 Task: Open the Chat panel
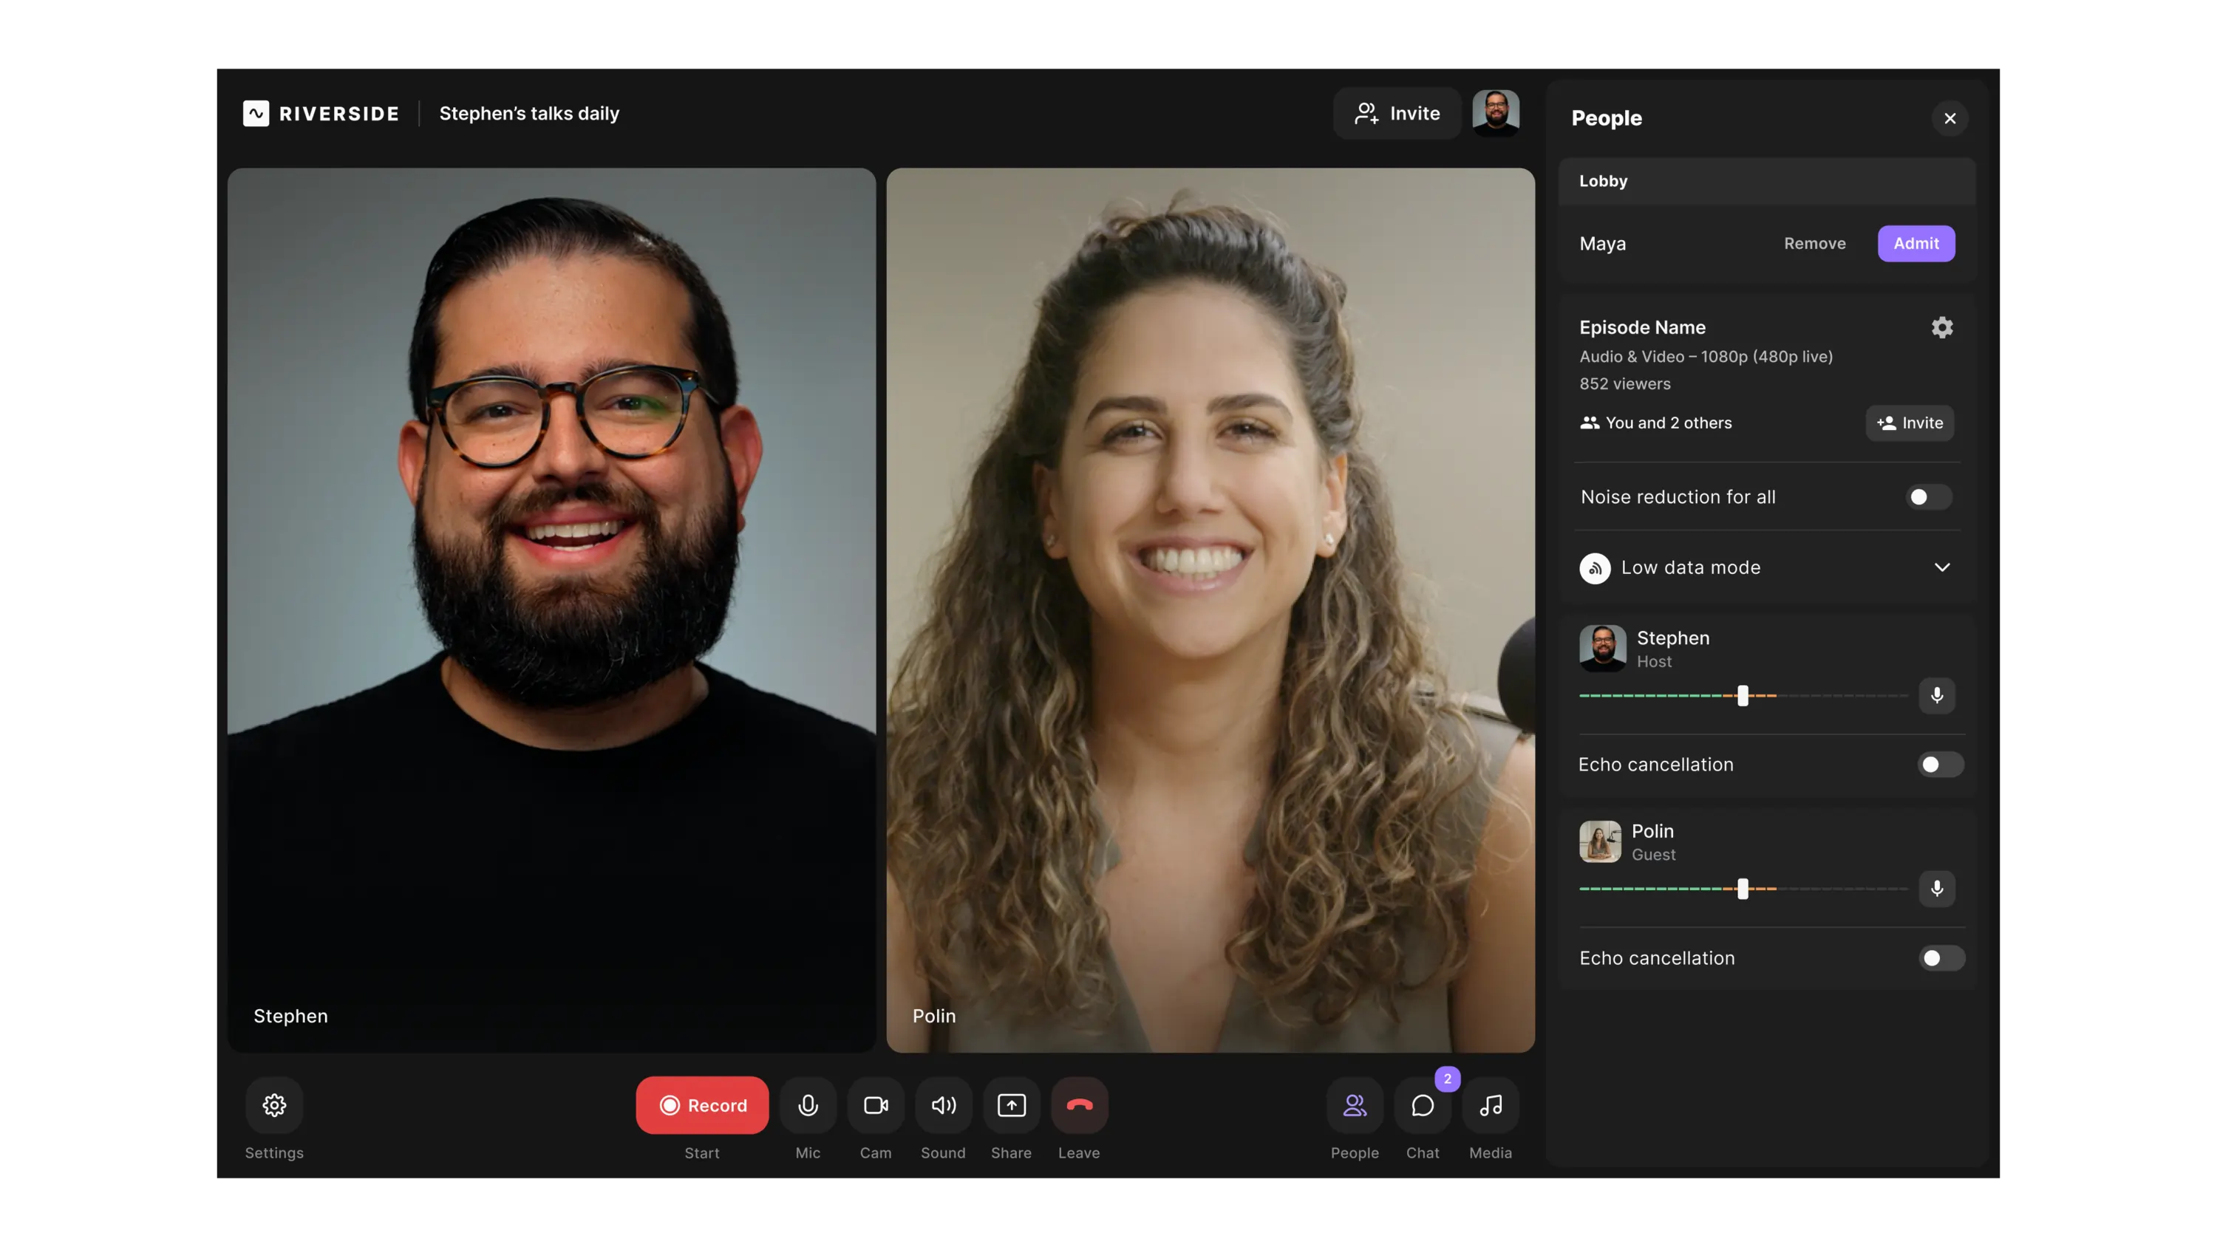1422,1105
